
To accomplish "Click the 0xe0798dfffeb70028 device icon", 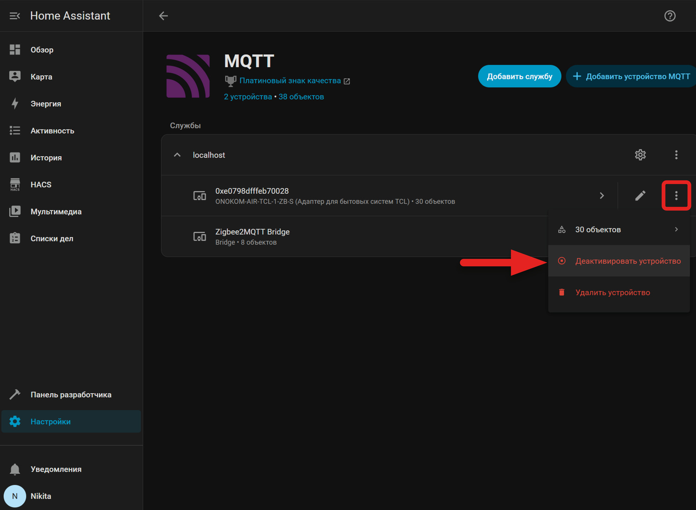I will coord(200,196).
